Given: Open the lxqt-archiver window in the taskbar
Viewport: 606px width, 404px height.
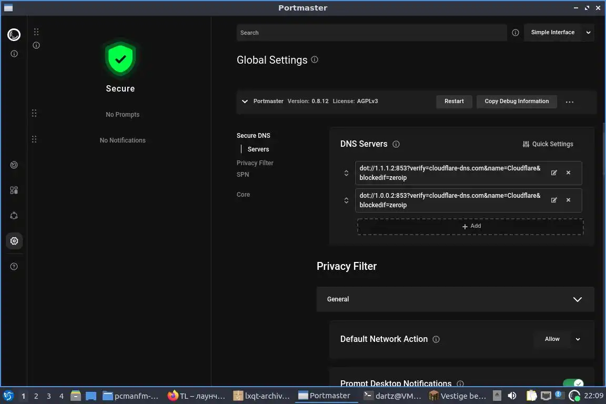Looking at the screenshot, I should 261,396.
